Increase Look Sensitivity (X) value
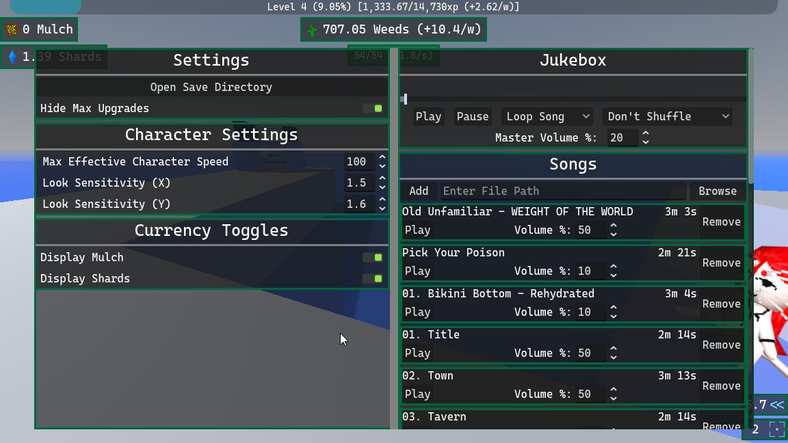 pyautogui.click(x=382, y=178)
